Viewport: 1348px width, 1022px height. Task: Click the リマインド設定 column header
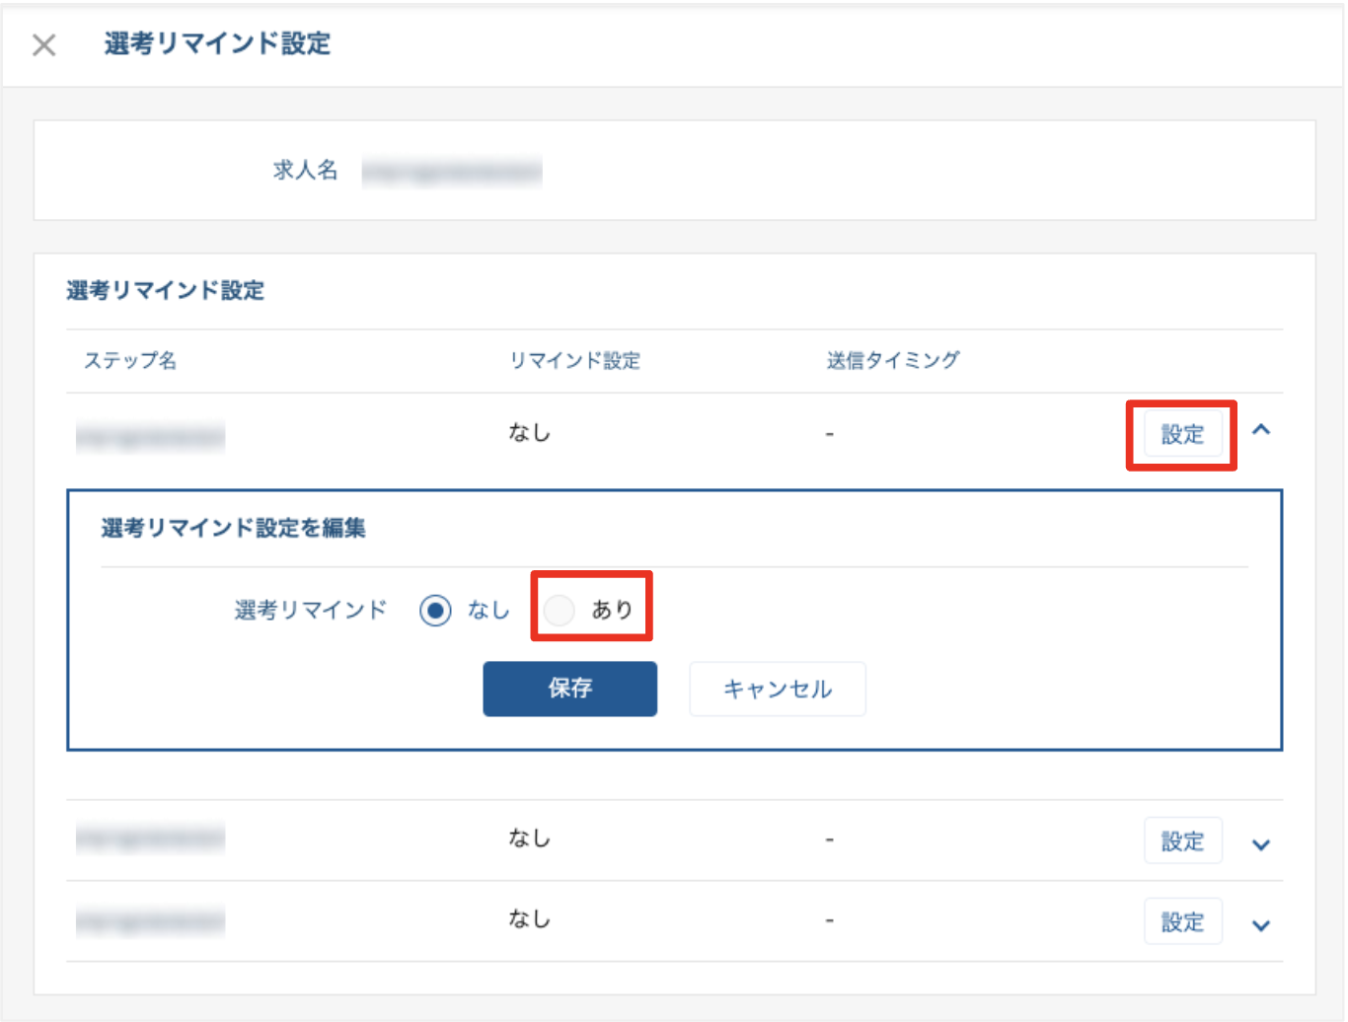(574, 361)
